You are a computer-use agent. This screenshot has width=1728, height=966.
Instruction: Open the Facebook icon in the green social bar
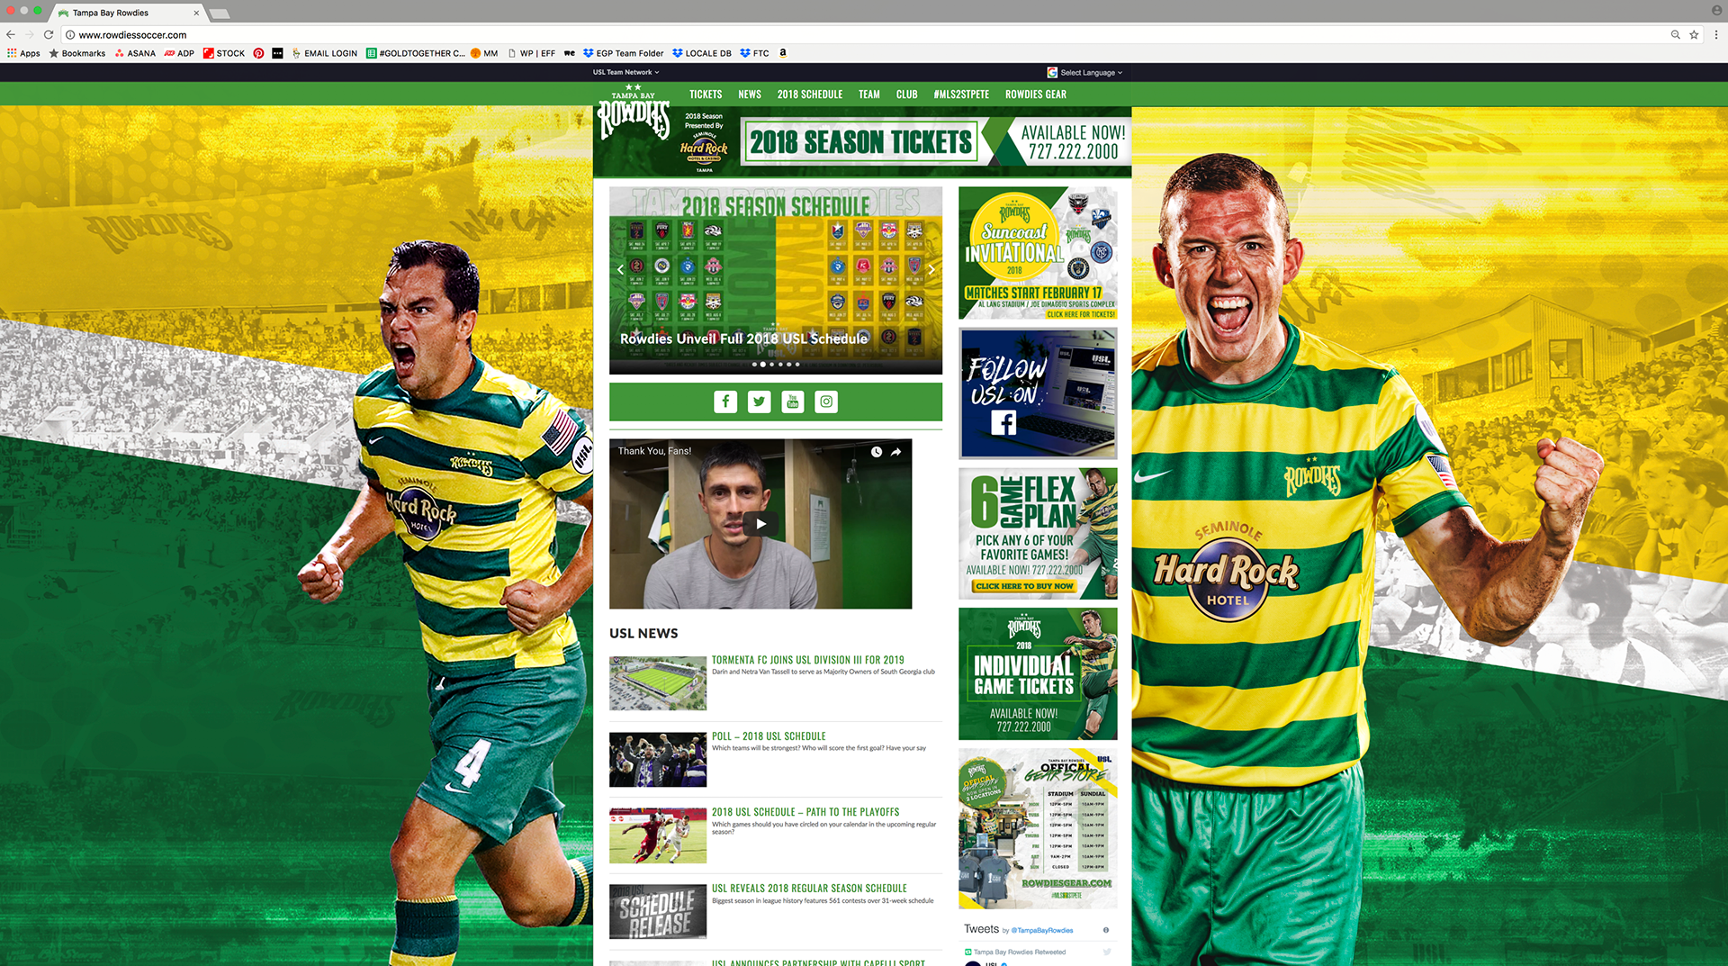click(725, 402)
